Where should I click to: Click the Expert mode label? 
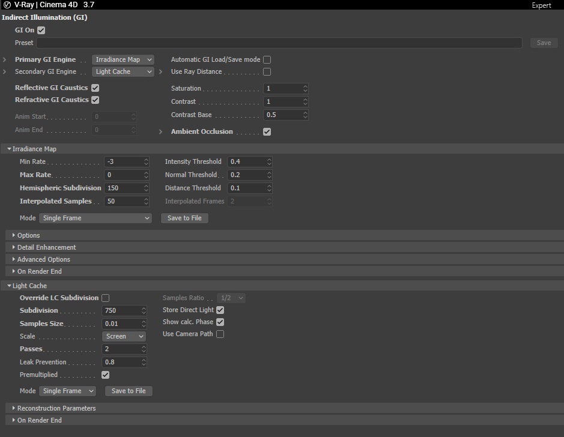[x=541, y=5]
